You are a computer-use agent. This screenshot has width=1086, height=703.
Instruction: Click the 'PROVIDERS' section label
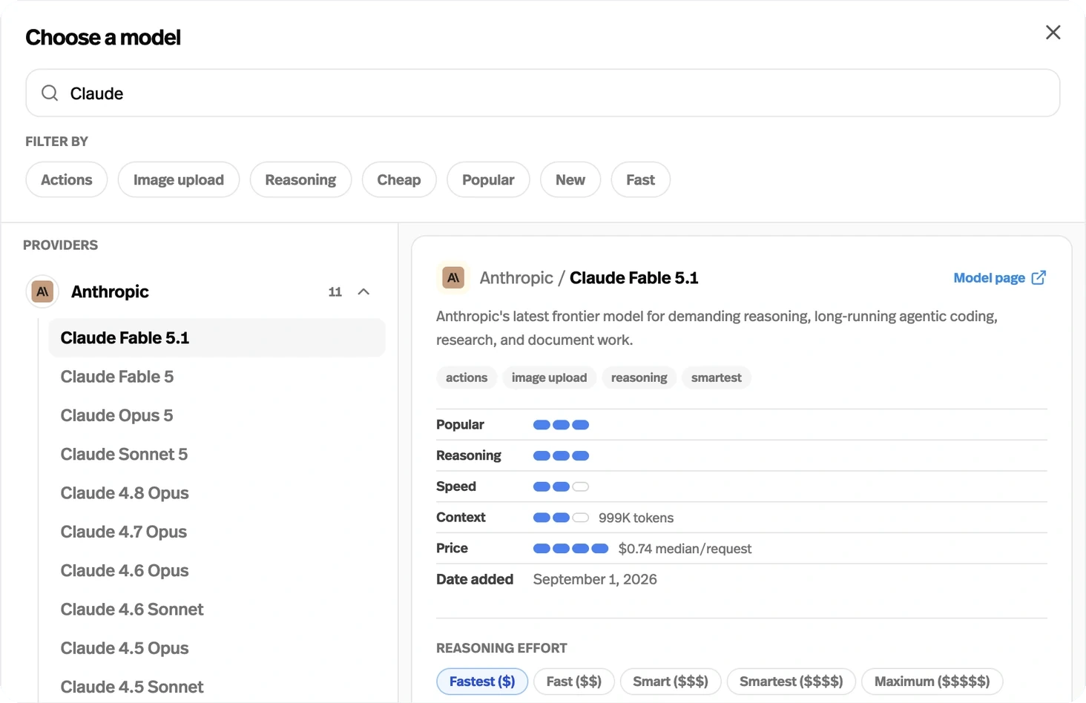[x=60, y=245]
